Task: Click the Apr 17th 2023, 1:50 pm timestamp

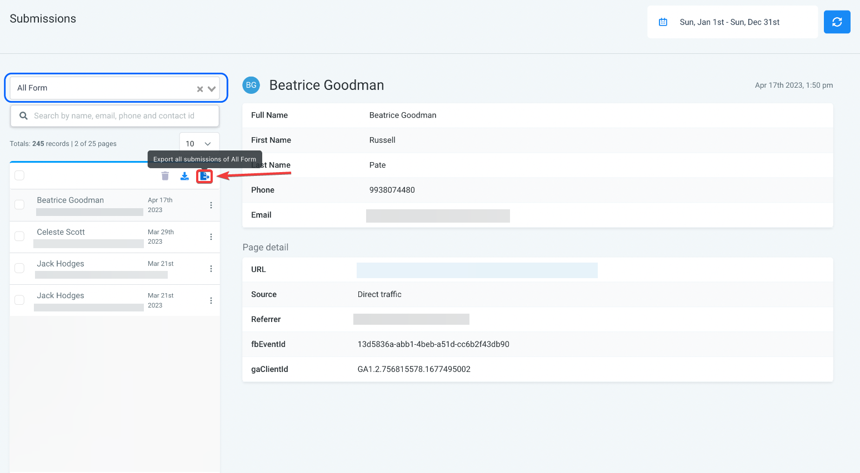Action: (794, 85)
